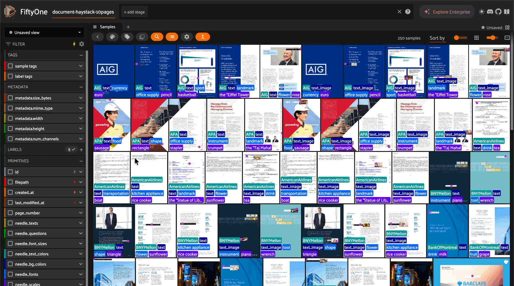Open the Unsaved view dropdown
The height and width of the screenshot is (286, 514).
[x=45, y=33]
